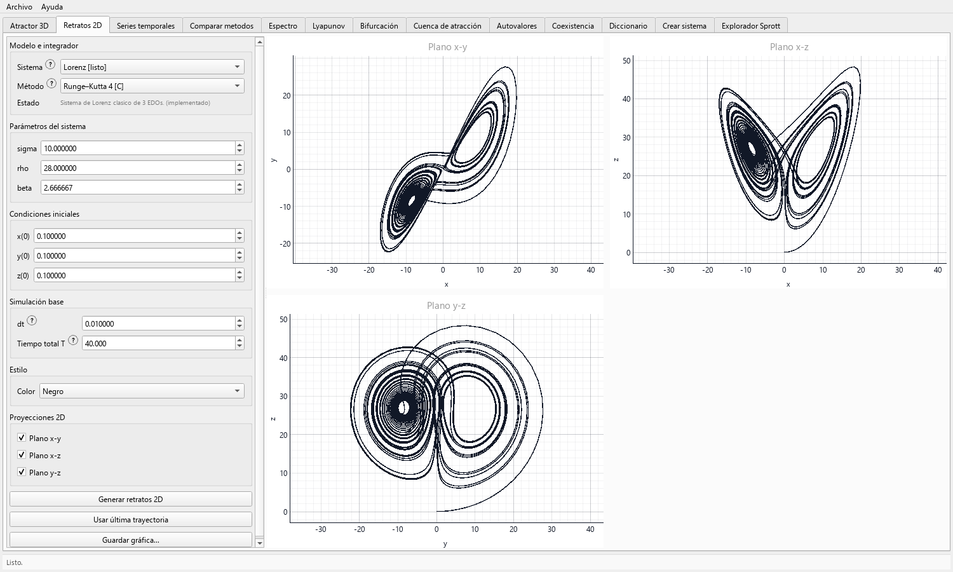This screenshot has width=953, height=572.
Task: Click the Tiempo total T field
Action: coord(158,343)
